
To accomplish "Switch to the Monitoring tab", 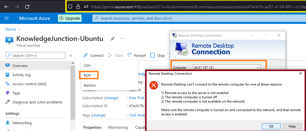I will click(118, 128).
